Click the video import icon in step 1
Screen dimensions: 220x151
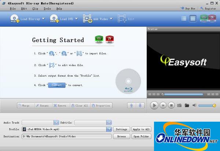tap(79, 54)
